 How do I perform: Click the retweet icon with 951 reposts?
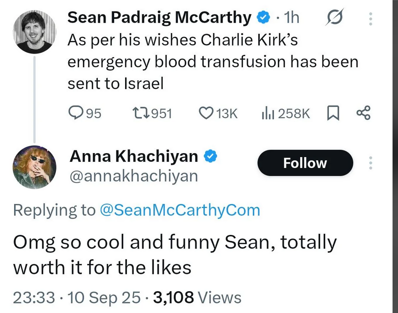tap(141, 113)
